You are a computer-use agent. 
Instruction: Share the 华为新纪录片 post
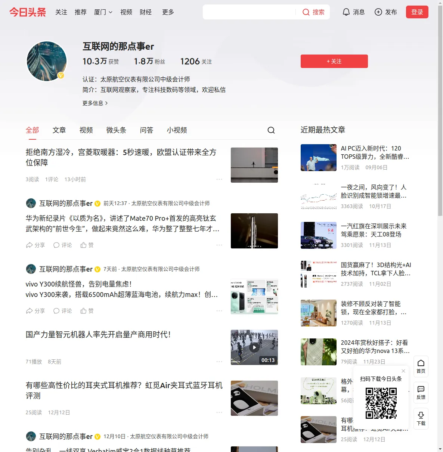35,245
